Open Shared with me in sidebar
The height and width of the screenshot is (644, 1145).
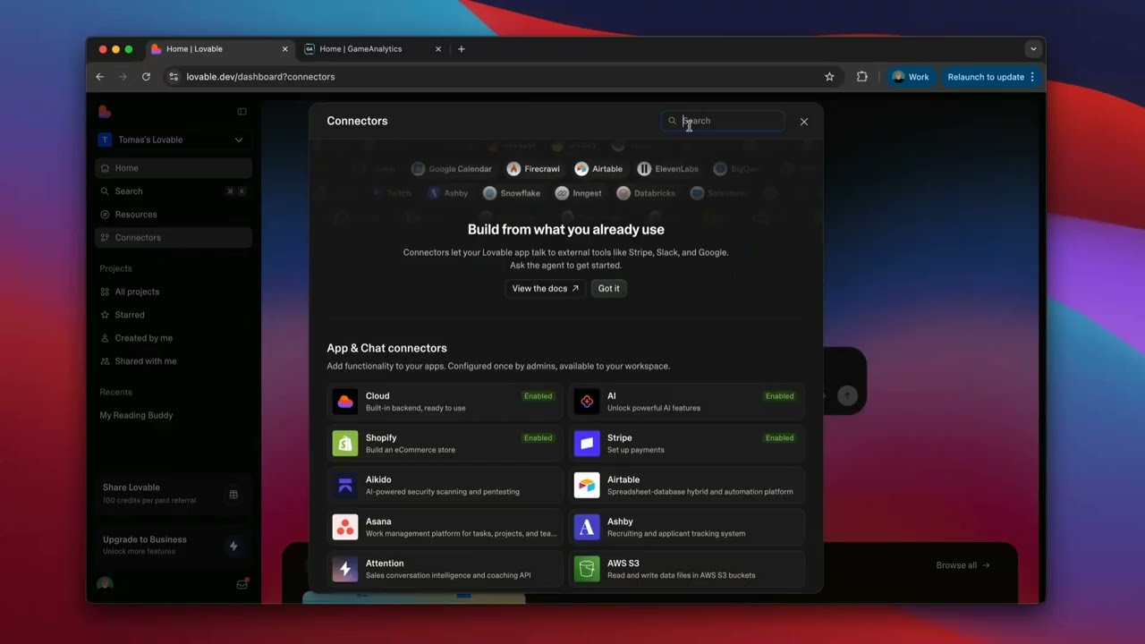(x=174, y=361)
